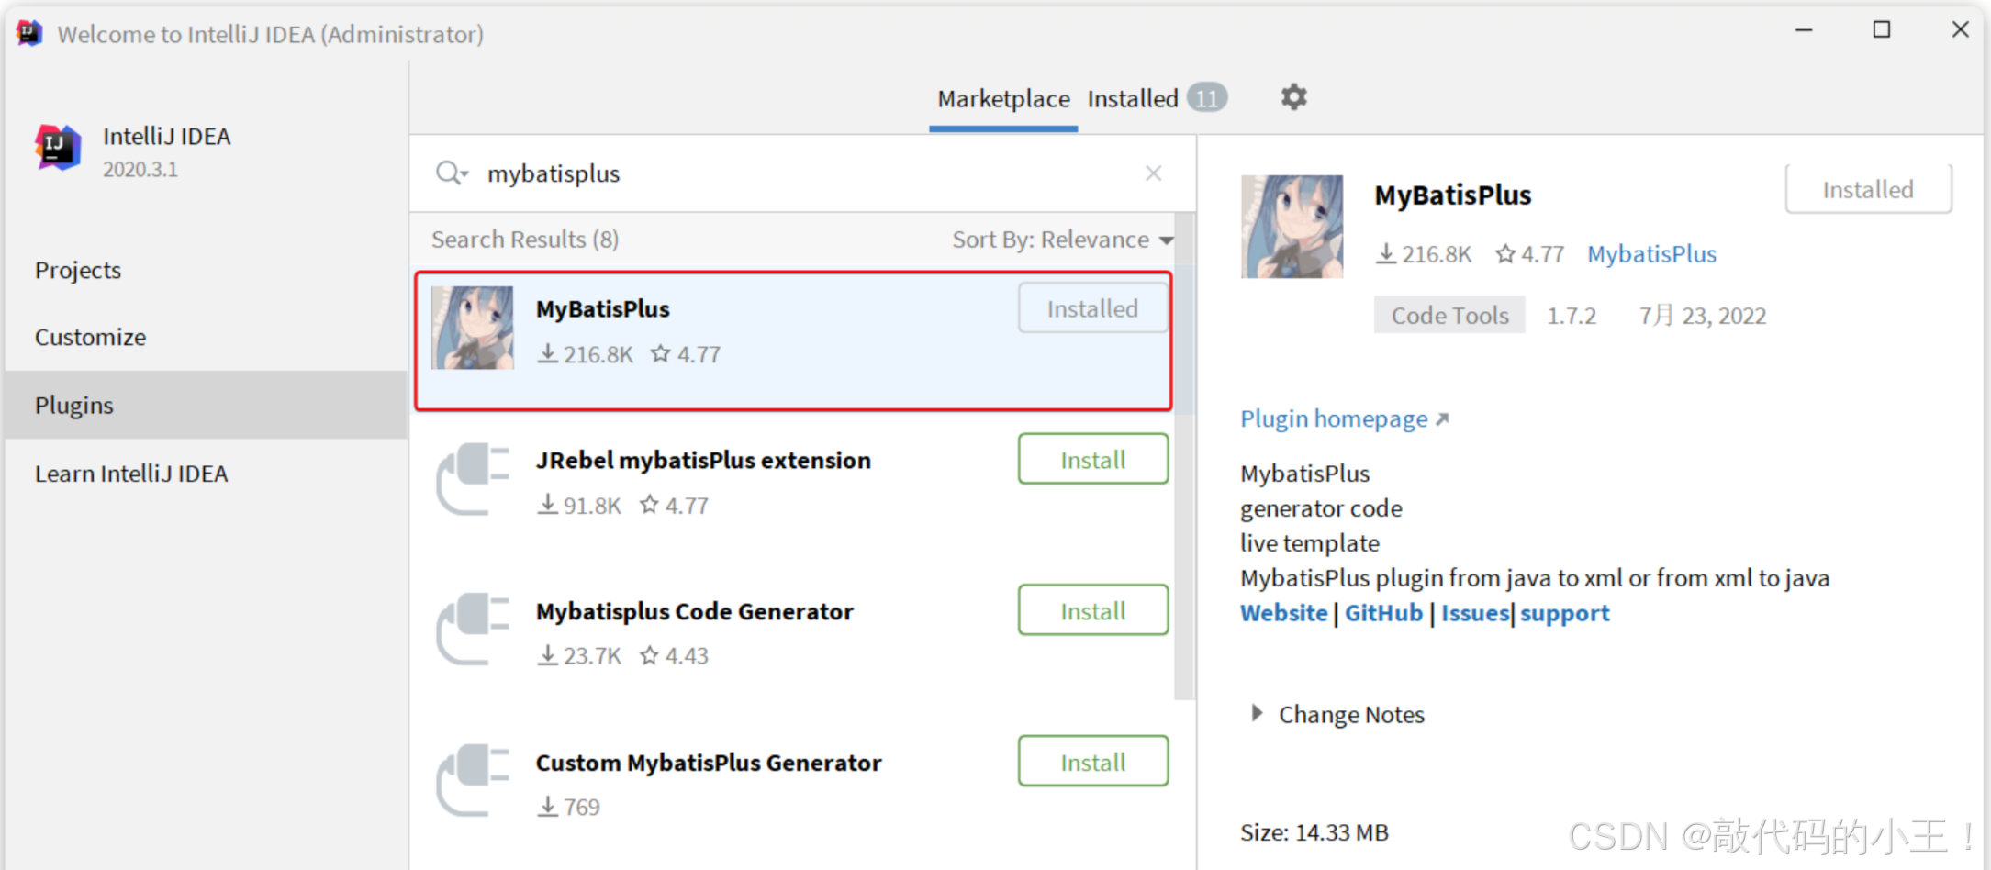Image resolution: width=1991 pixels, height=870 pixels.
Task: Click the 11 installed count badge
Action: [1207, 97]
